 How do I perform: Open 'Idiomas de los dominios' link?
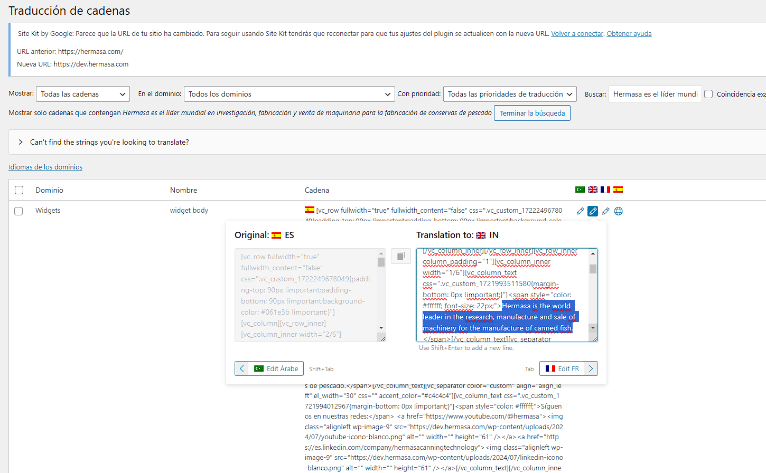point(45,167)
